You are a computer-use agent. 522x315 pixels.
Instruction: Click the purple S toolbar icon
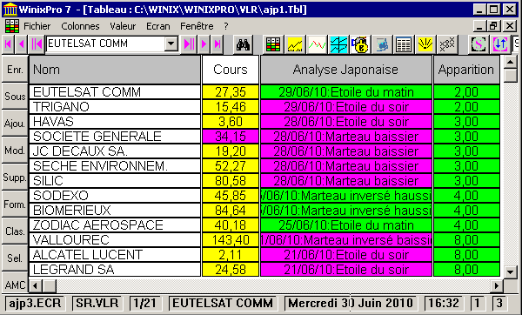click(x=478, y=44)
